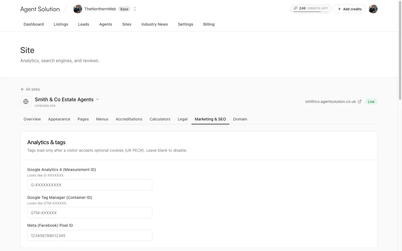Open external link icon beside site URL
The image size is (402, 251).
[x=360, y=102]
